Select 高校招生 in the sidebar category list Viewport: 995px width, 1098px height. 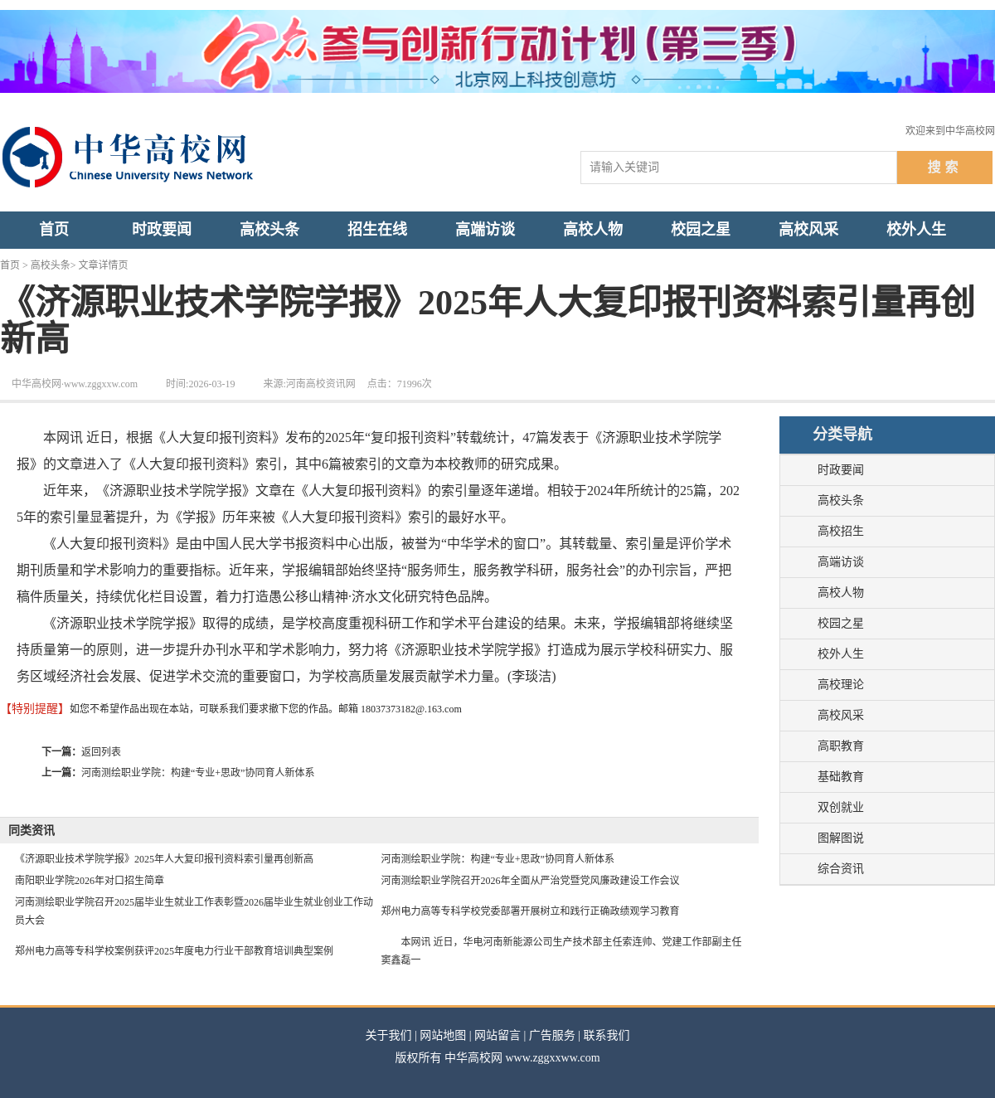click(x=841, y=532)
